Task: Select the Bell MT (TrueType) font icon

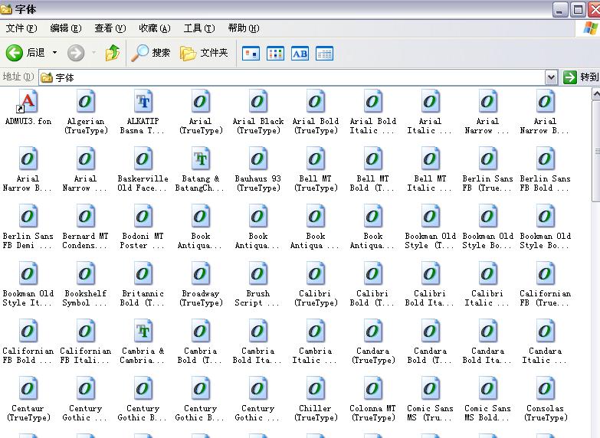Action: click(315, 159)
